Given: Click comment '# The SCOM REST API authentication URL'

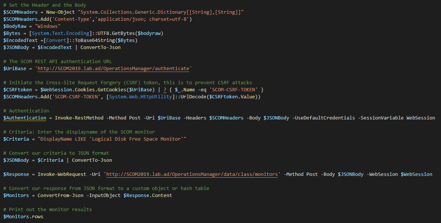Looking at the screenshot, I should tap(58, 62).
